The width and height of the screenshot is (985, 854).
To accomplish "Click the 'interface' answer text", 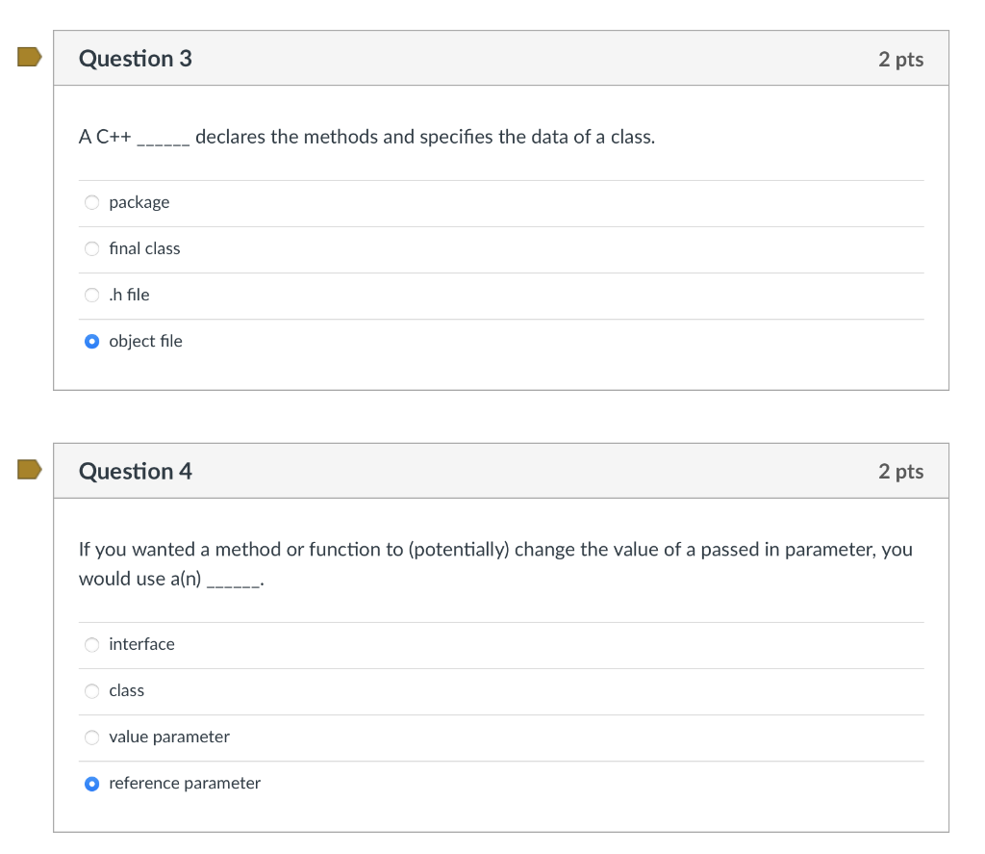I will point(141,644).
